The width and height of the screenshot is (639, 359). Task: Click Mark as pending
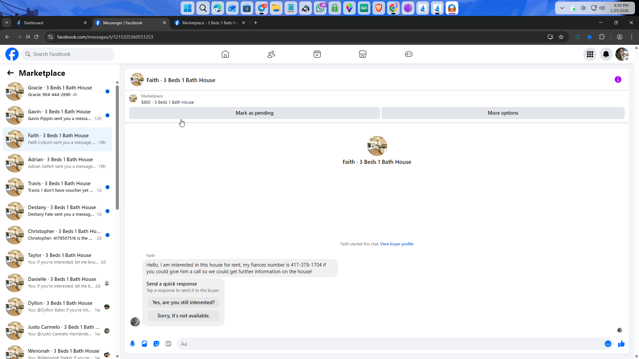[x=255, y=113]
